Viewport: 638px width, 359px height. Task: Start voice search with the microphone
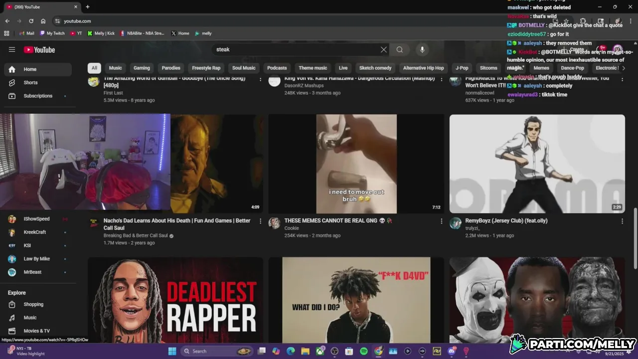pyautogui.click(x=422, y=49)
